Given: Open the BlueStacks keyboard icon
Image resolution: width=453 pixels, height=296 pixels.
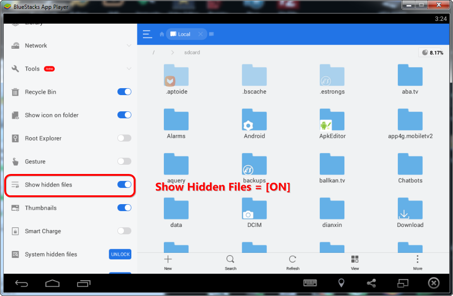Looking at the screenshot, I should 310,283.
